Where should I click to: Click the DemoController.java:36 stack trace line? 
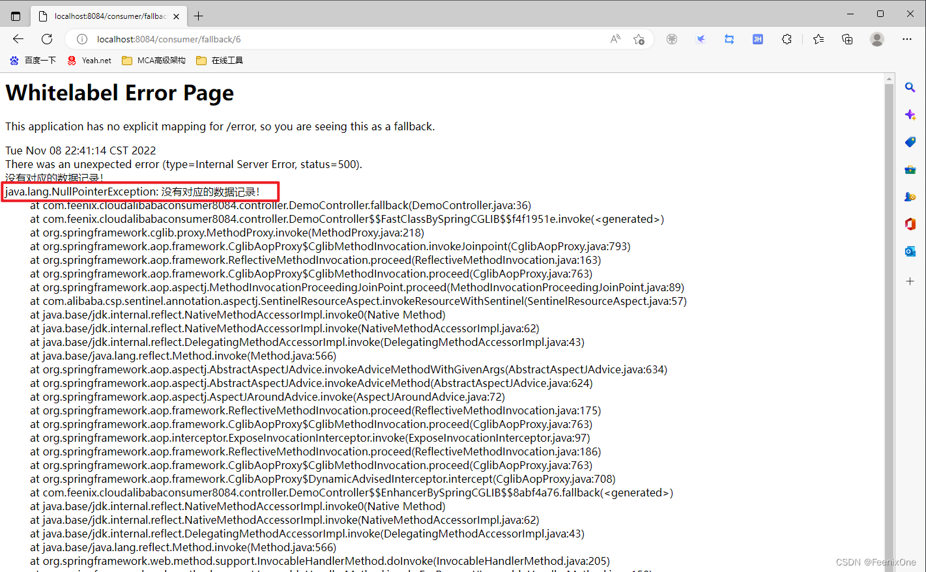click(280, 205)
